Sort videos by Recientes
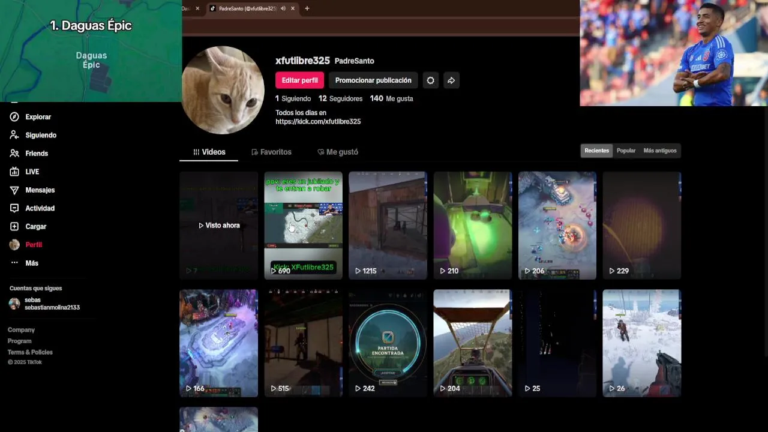Image resolution: width=768 pixels, height=432 pixels. [x=596, y=151]
